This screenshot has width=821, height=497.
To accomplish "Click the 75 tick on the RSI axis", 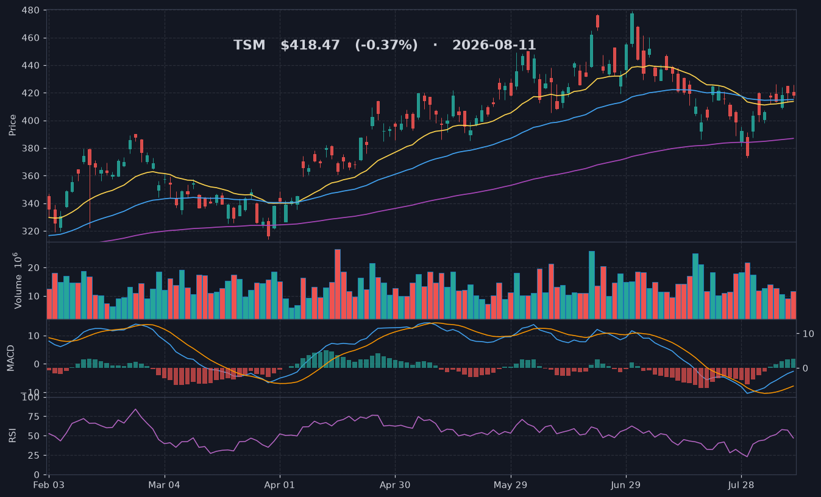I will [35, 417].
